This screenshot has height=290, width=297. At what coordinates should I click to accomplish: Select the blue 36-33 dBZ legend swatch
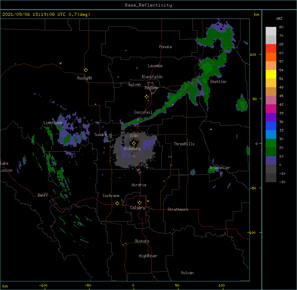click(271, 126)
